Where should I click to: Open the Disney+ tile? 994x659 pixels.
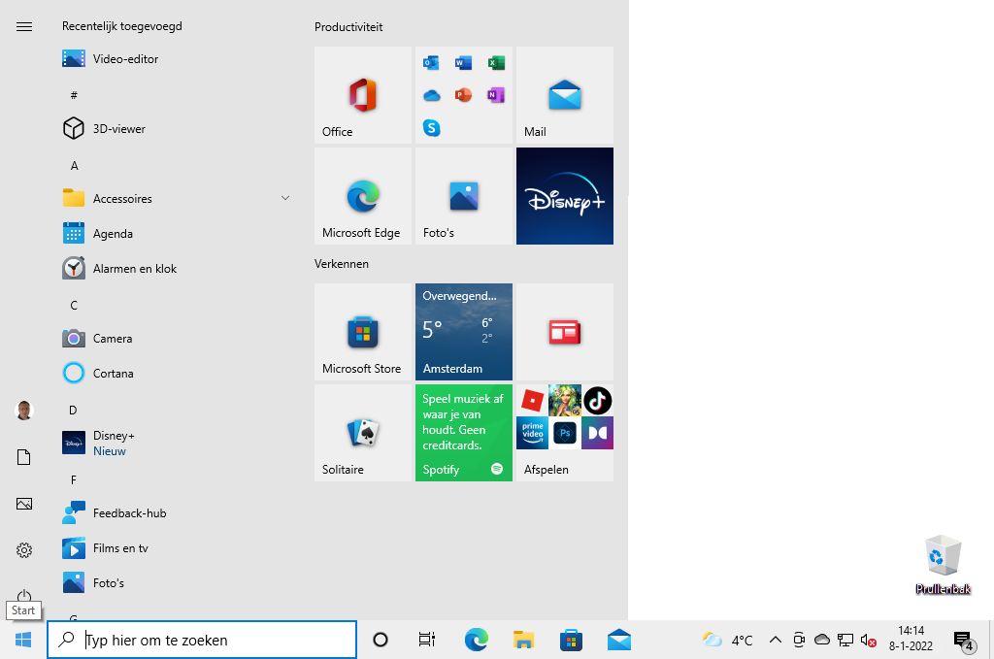[565, 196]
